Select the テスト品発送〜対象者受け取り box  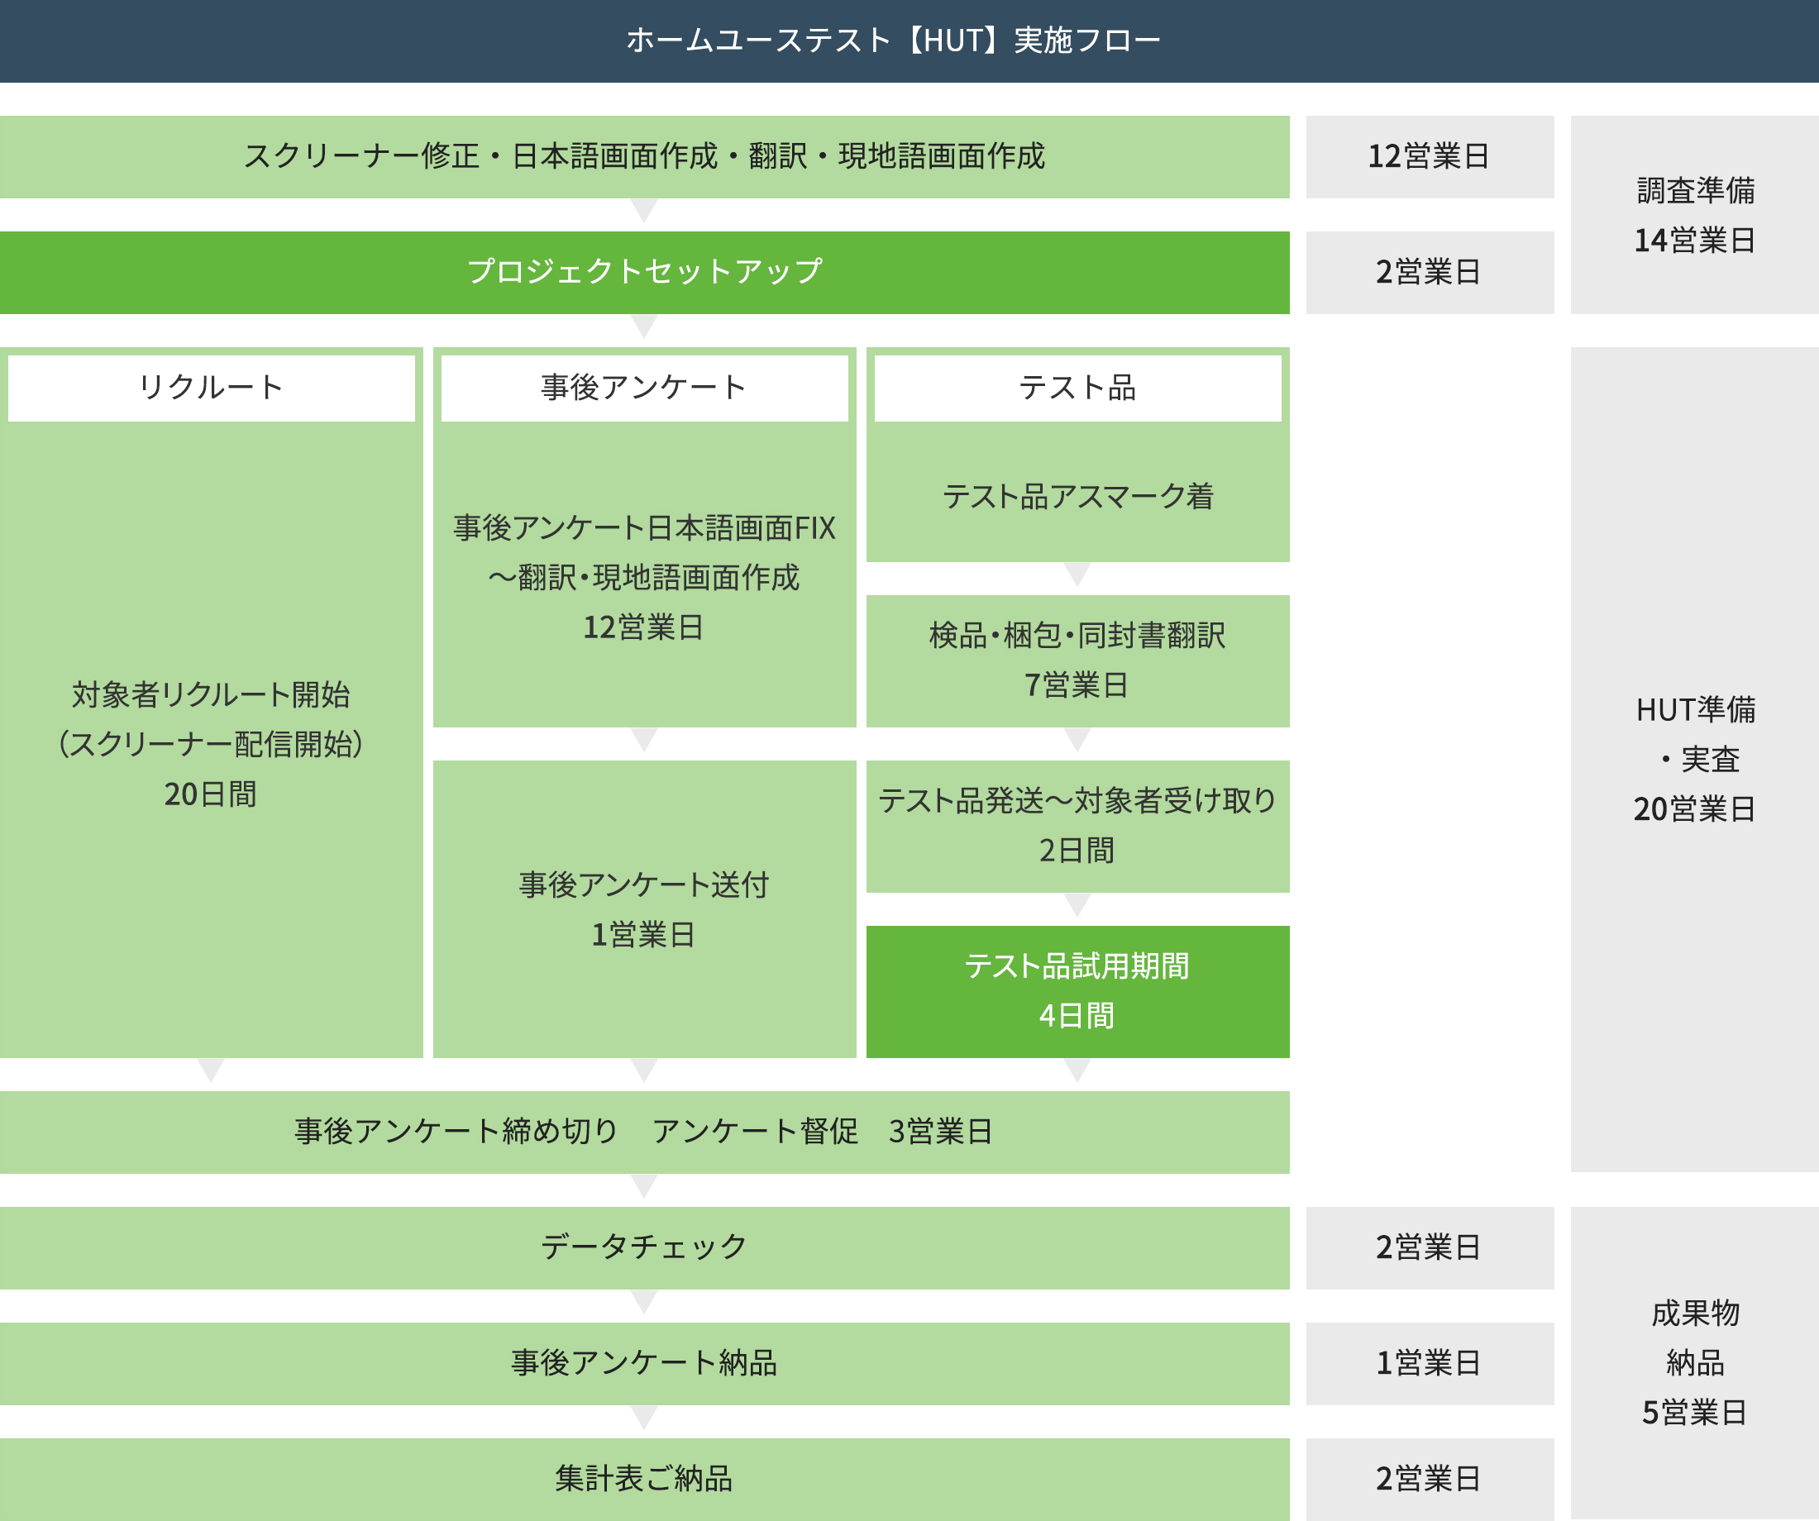[x=1078, y=826]
